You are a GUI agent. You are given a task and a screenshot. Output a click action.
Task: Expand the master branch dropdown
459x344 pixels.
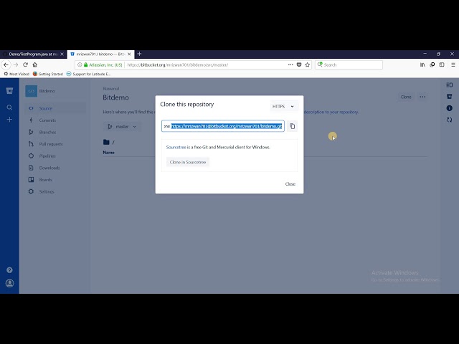point(122,127)
